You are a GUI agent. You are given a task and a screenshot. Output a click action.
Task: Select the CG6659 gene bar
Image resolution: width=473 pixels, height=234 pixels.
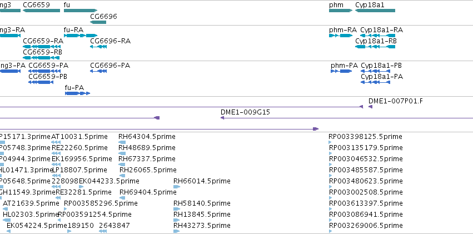(x=41, y=11)
